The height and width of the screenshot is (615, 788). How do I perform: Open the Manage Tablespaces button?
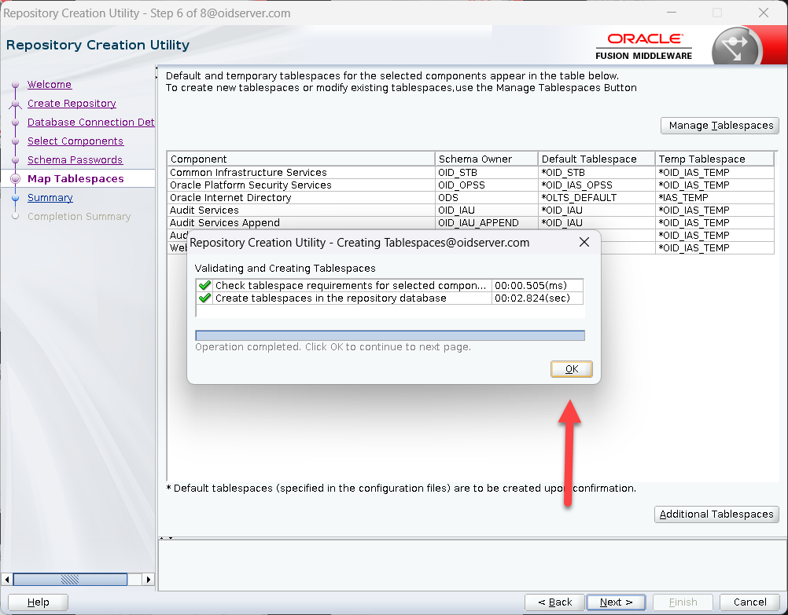tap(720, 126)
